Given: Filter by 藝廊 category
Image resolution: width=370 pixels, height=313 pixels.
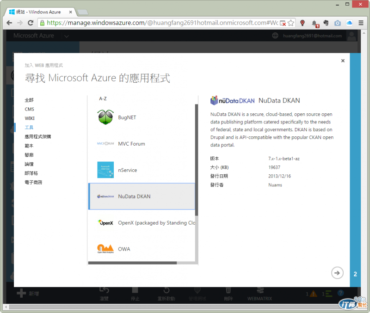Looking at the screenshot, I should [x=29, y=155].
